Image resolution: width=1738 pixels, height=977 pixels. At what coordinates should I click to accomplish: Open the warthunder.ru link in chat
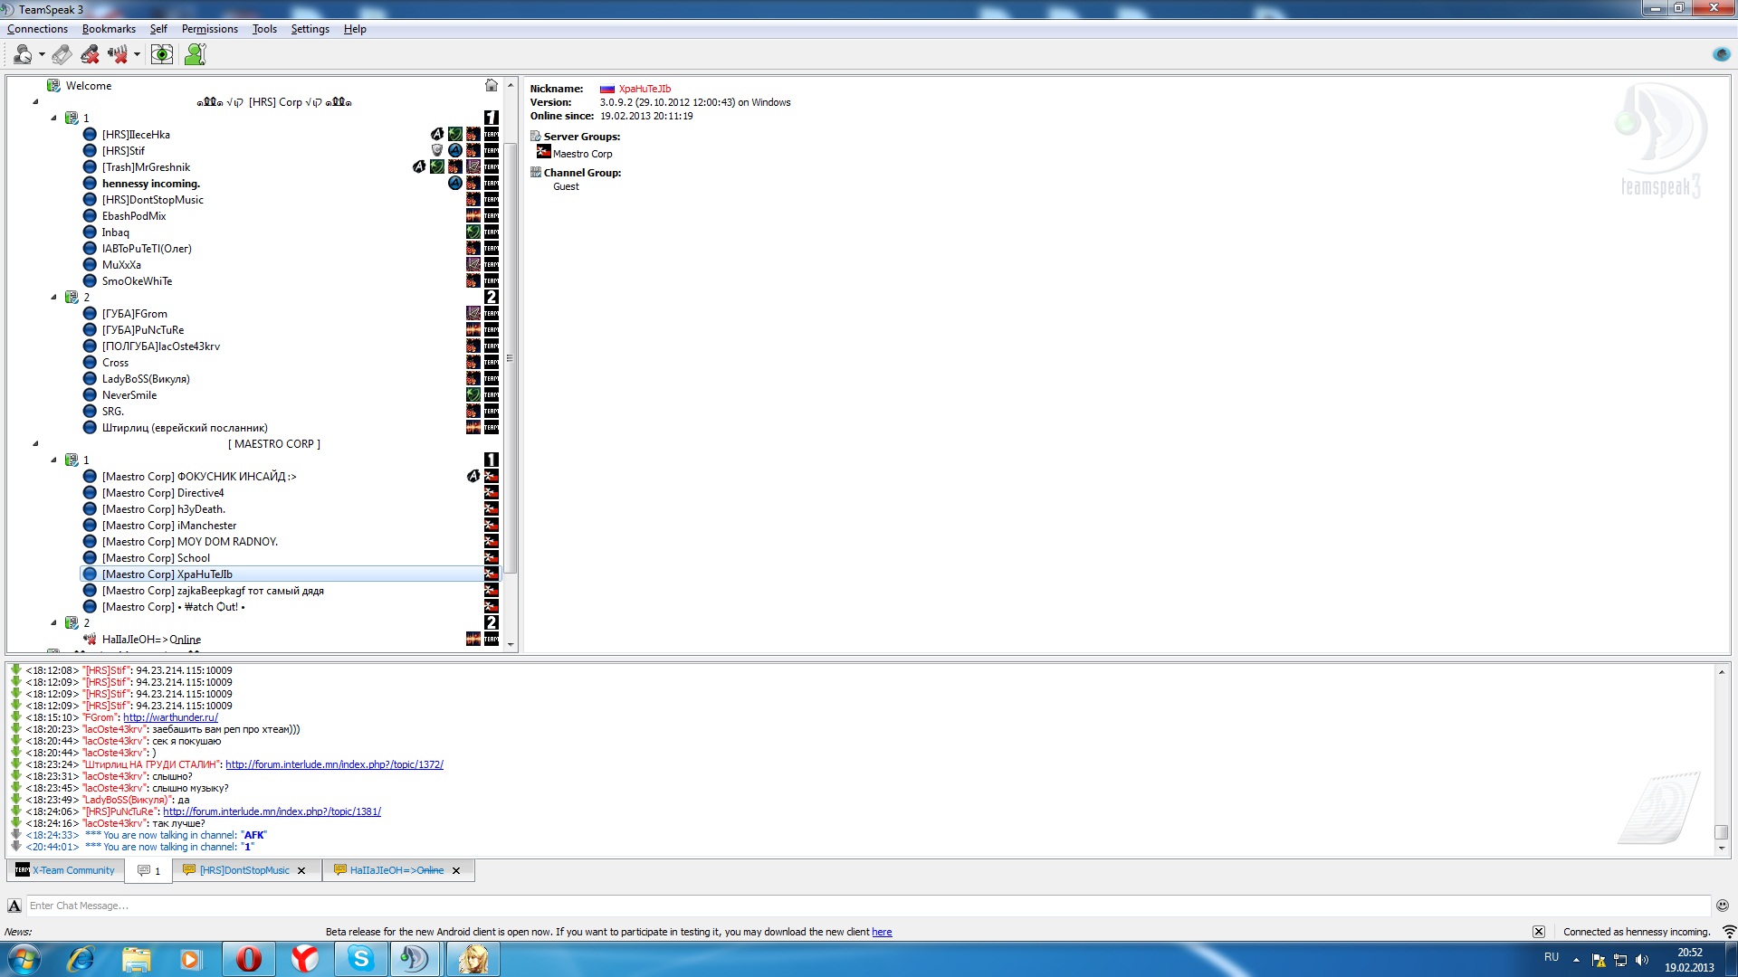coord(170,717)
